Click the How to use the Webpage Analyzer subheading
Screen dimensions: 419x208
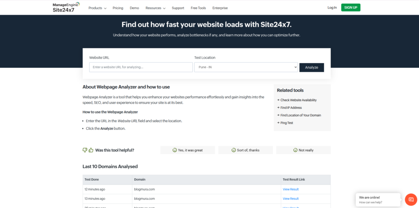[x=110, y=112]
